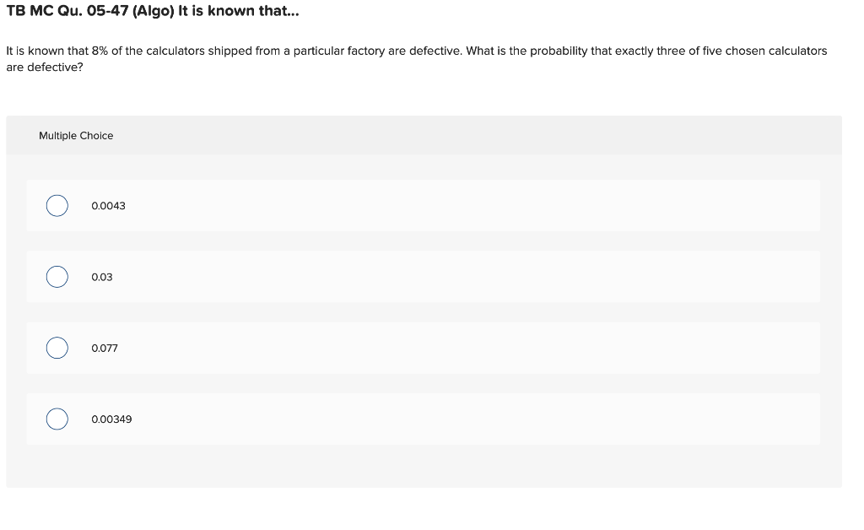Click the word 'Choice' in the panel header
This screenshot has width=864, height=530.
[x=96, y=136]
